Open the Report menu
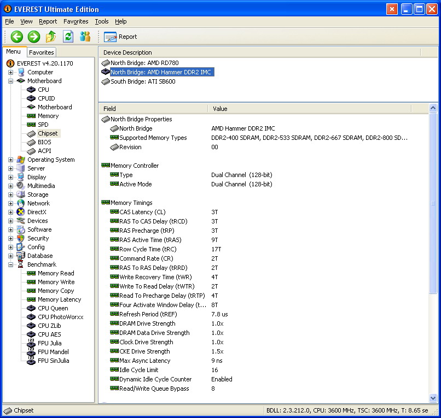Viewport: 441px width, 418px height. tap(48, 21)
